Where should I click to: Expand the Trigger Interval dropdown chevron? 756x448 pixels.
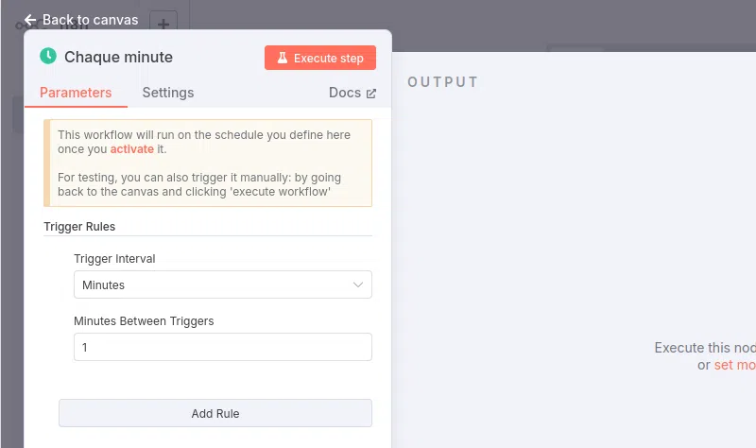[x=358, y=284]
